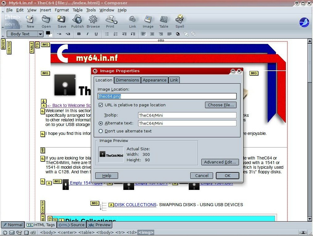
Task: Apply numbered list formatting
Action: coord(116,34)
